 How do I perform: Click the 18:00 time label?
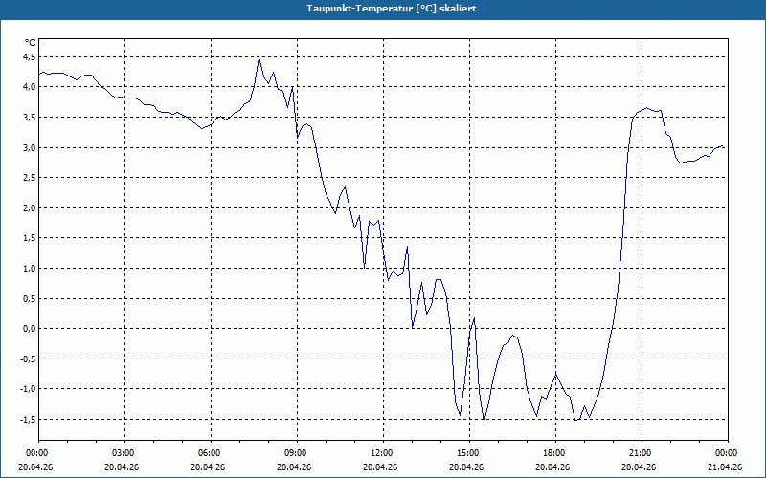(x=555, y=453)
